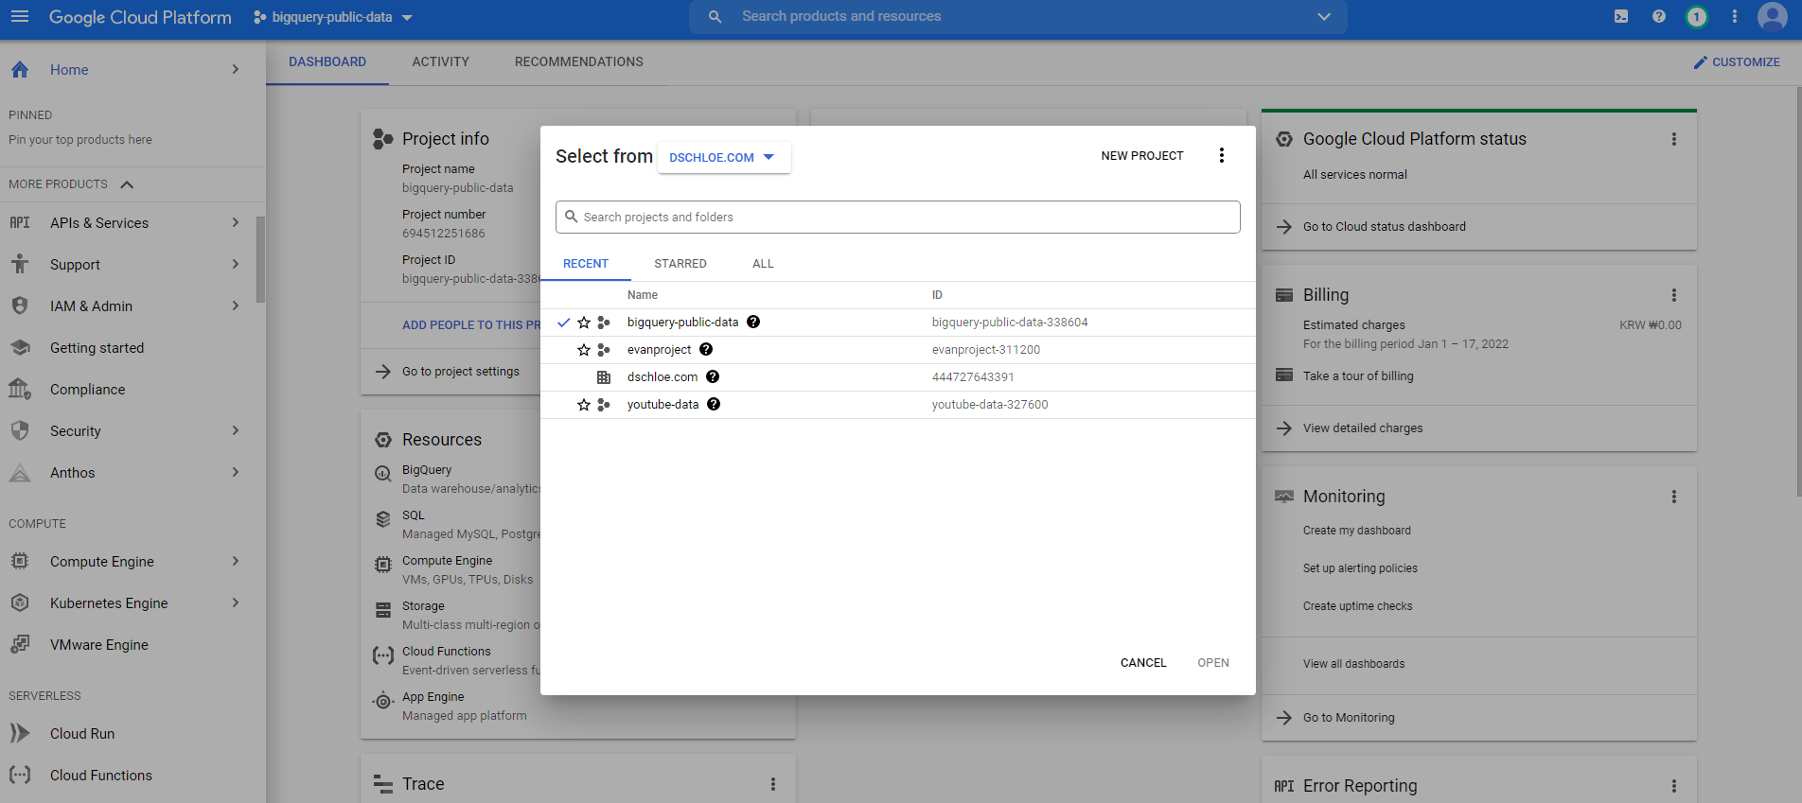Viewport: 1802px width, 803px height.
Task: Expand the APIs & Services submenu
Action: tap(236, 222)
